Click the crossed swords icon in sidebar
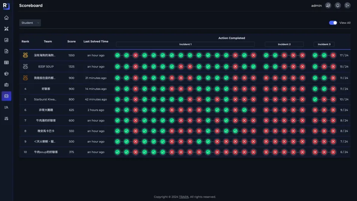 pyautogui.click(x=6, y=29)
